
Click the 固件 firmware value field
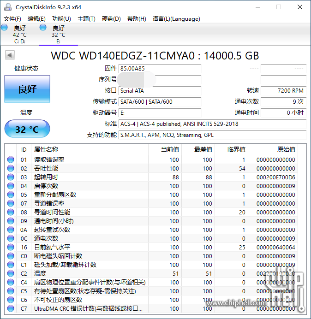pos(160,69)
